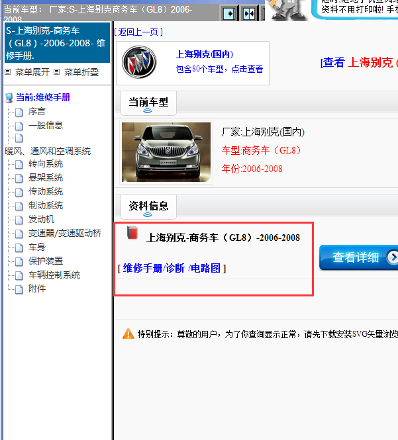Open 暖风、通风和空调系统 tree entry
398x440 pixels.
(x=48, y=152)
